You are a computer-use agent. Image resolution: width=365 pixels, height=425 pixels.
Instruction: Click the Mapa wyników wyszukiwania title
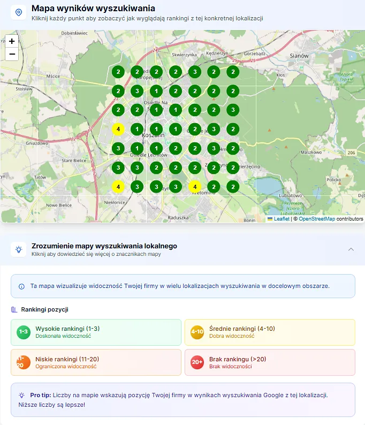click(x=93, y=8)
